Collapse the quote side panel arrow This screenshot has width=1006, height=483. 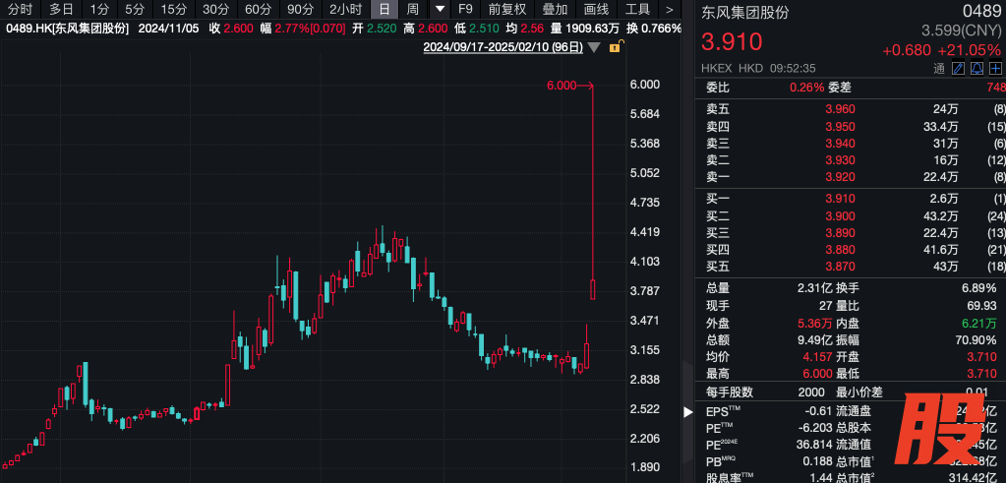687,412
